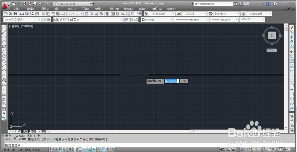The width and height of the screenshot is (297, 152).
Task: Activate the Pan hand tool
Action: click(x=86, y=14)
